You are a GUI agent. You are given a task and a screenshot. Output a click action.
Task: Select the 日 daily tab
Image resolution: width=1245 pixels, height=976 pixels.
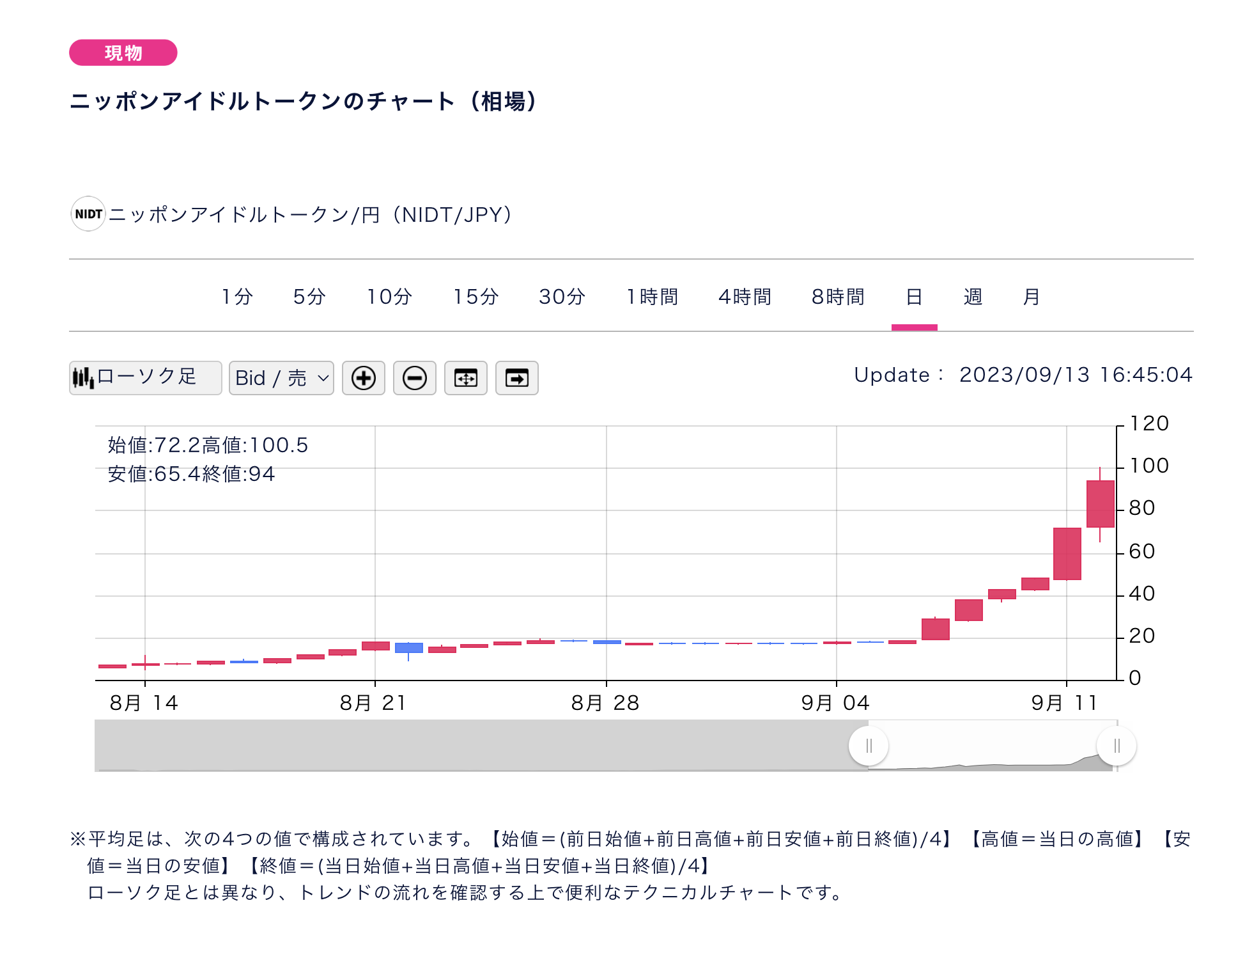pos(915,296)
